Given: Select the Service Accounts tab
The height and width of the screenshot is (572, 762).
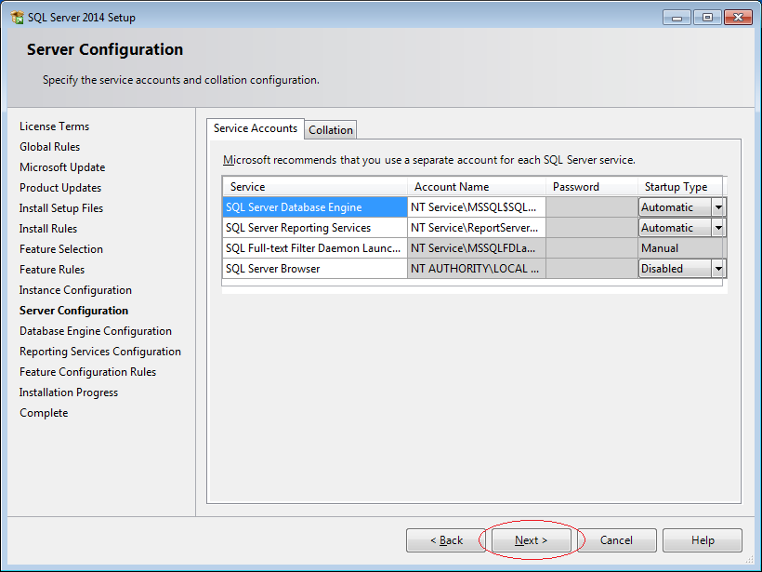Looking at the screenshot, I should click(256, 128).
